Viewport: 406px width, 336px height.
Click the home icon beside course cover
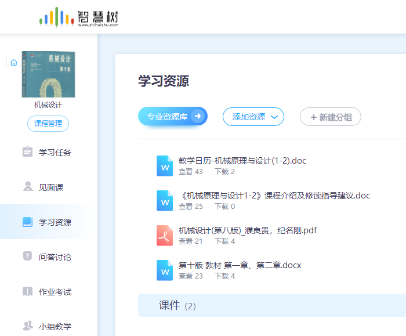pyautogui.click(x=13, y=63)
